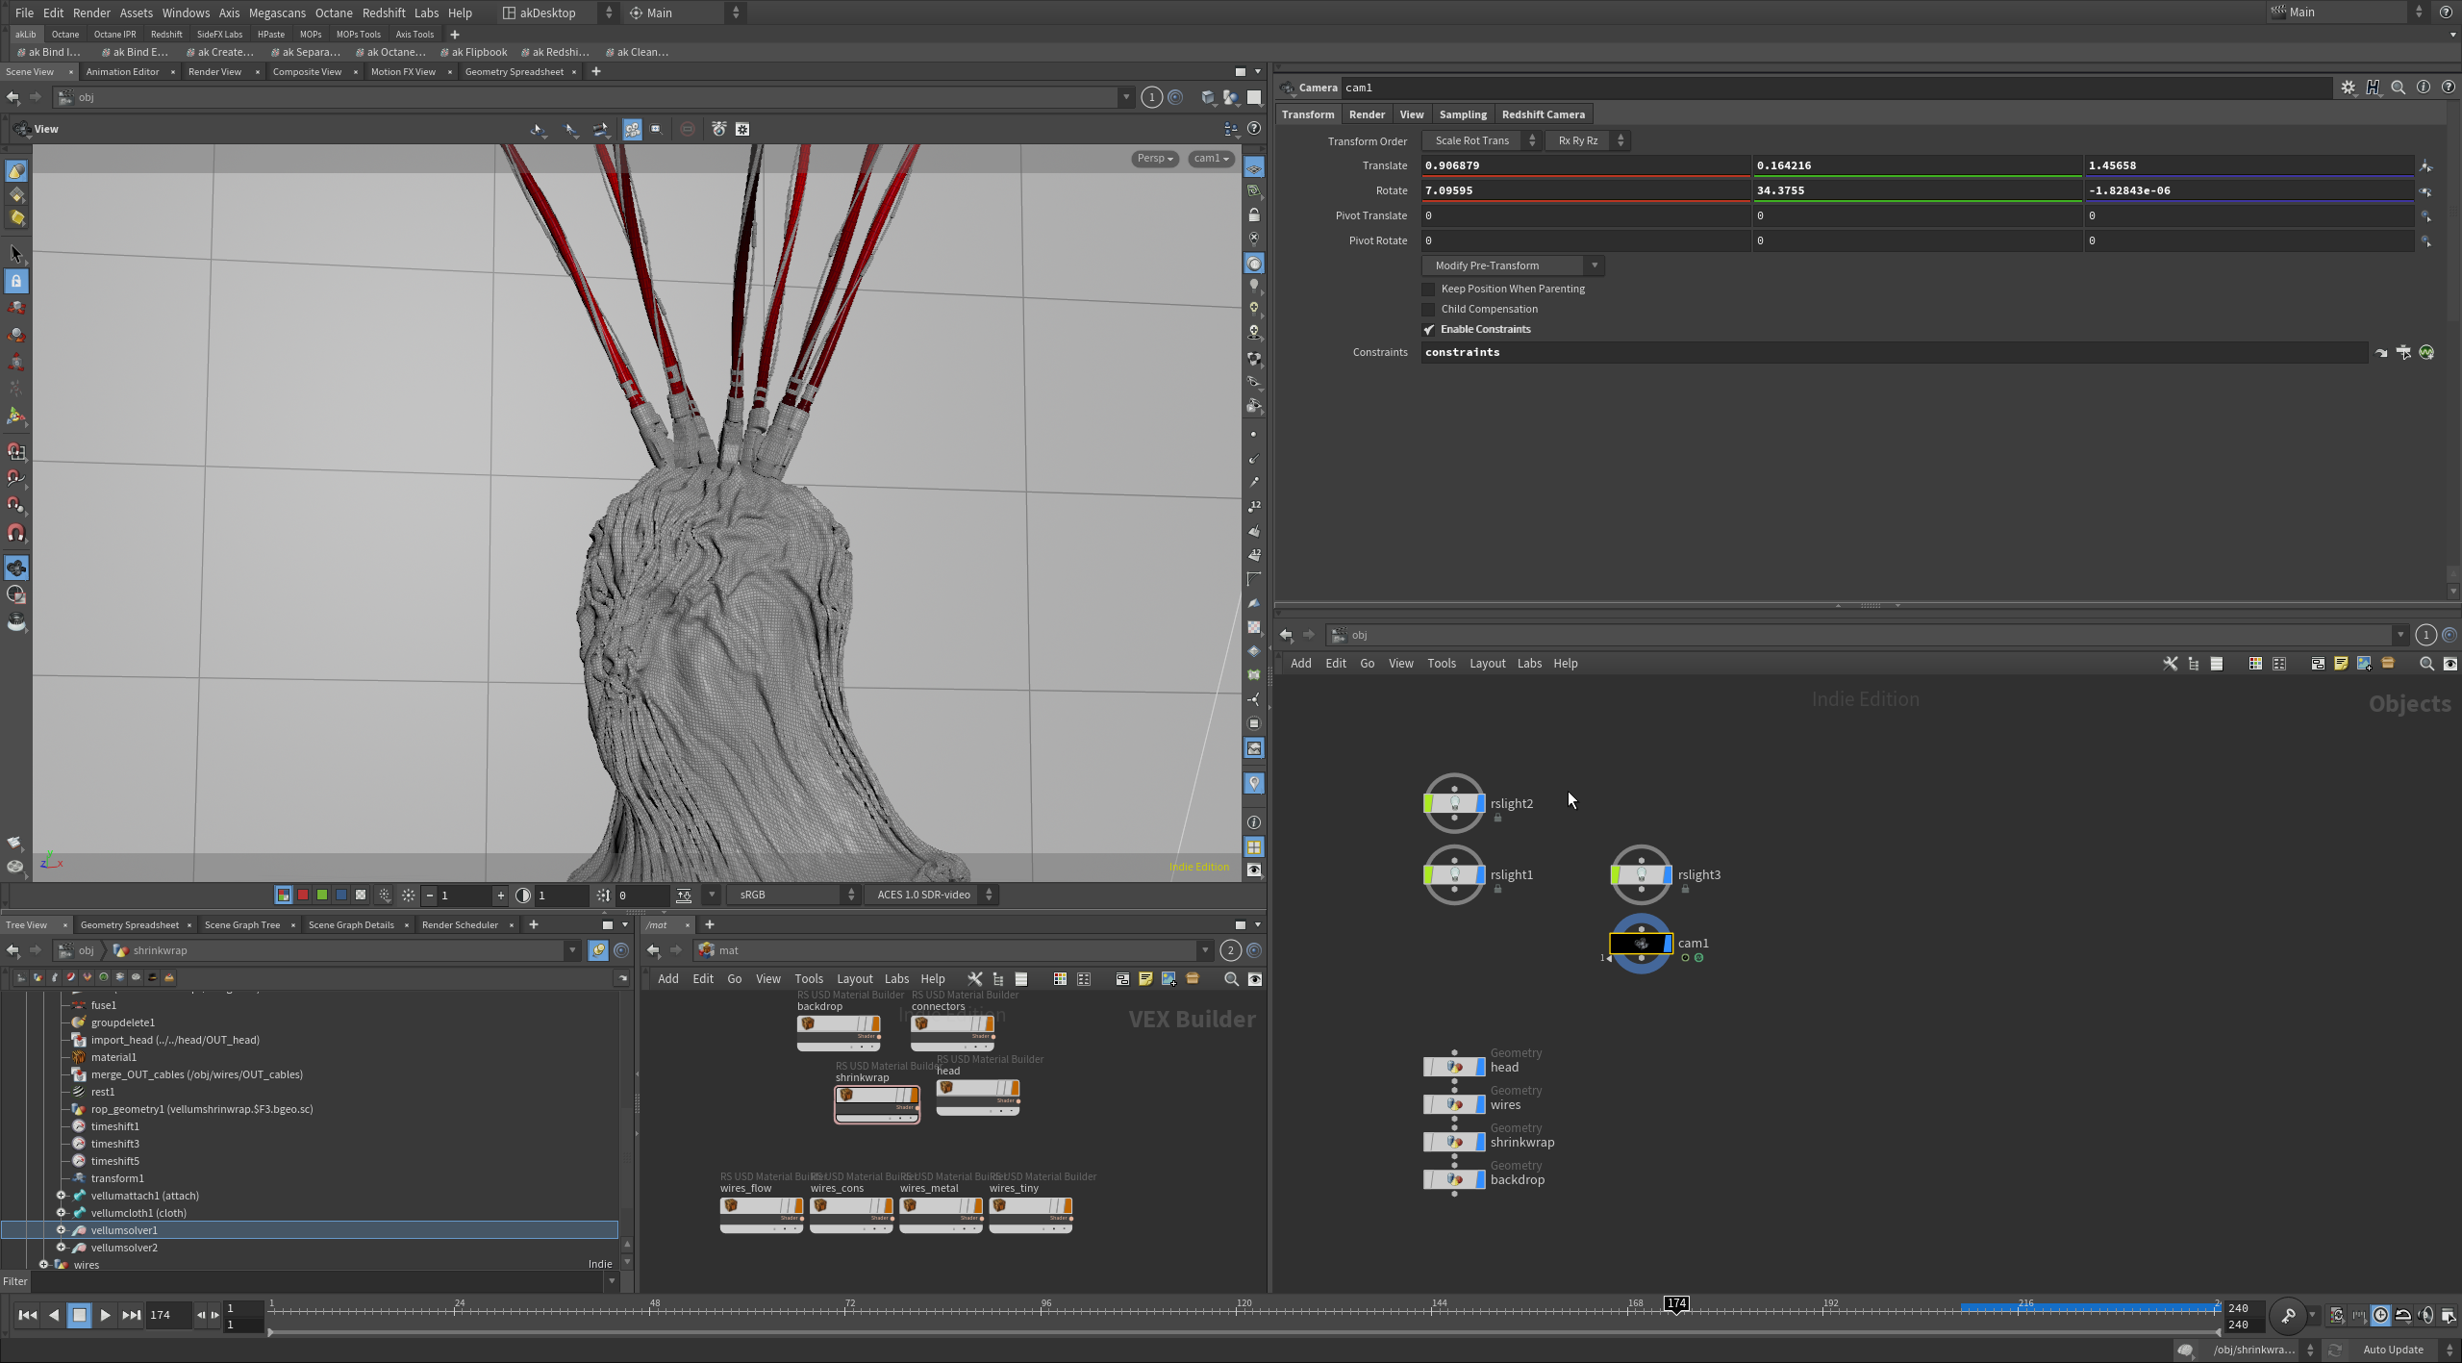The height and width of the screenshot is (1363, 2462).
Task: Open the Persp viewport menu
Action: 1155,159
